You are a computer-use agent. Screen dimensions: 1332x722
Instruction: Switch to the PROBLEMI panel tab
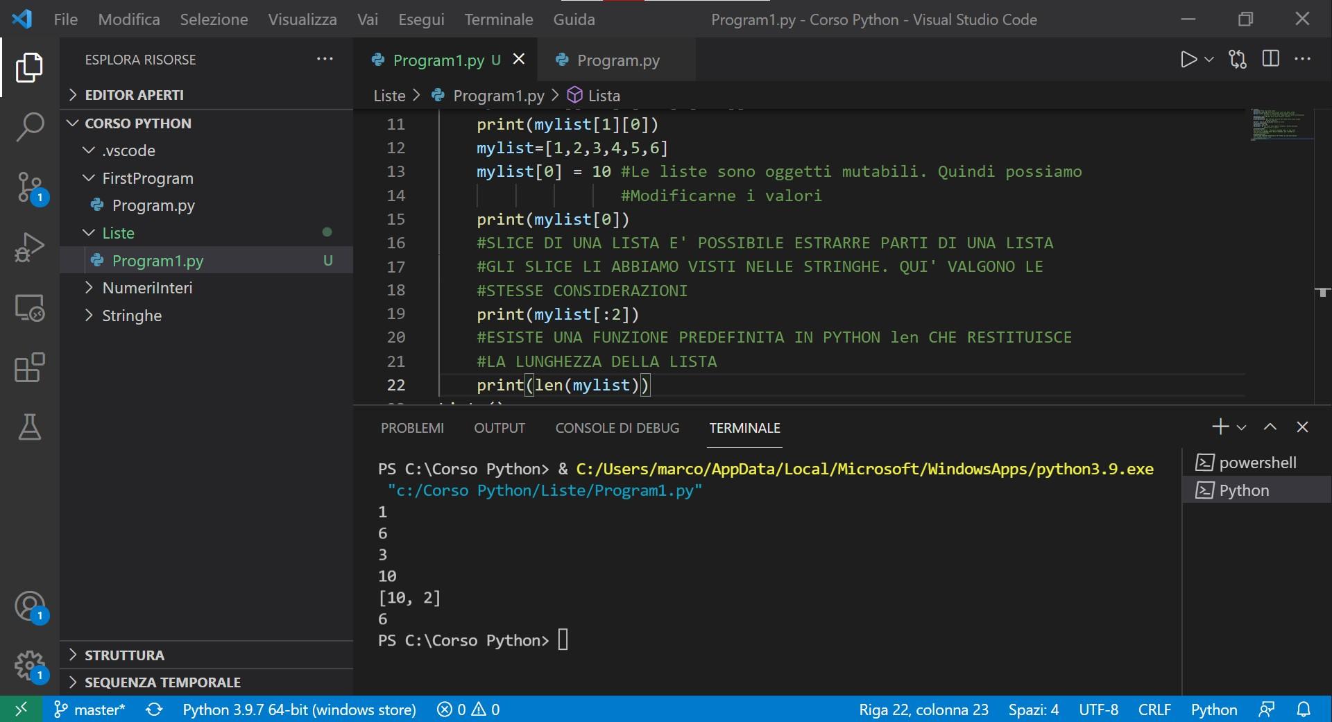(x=412, y=428)
